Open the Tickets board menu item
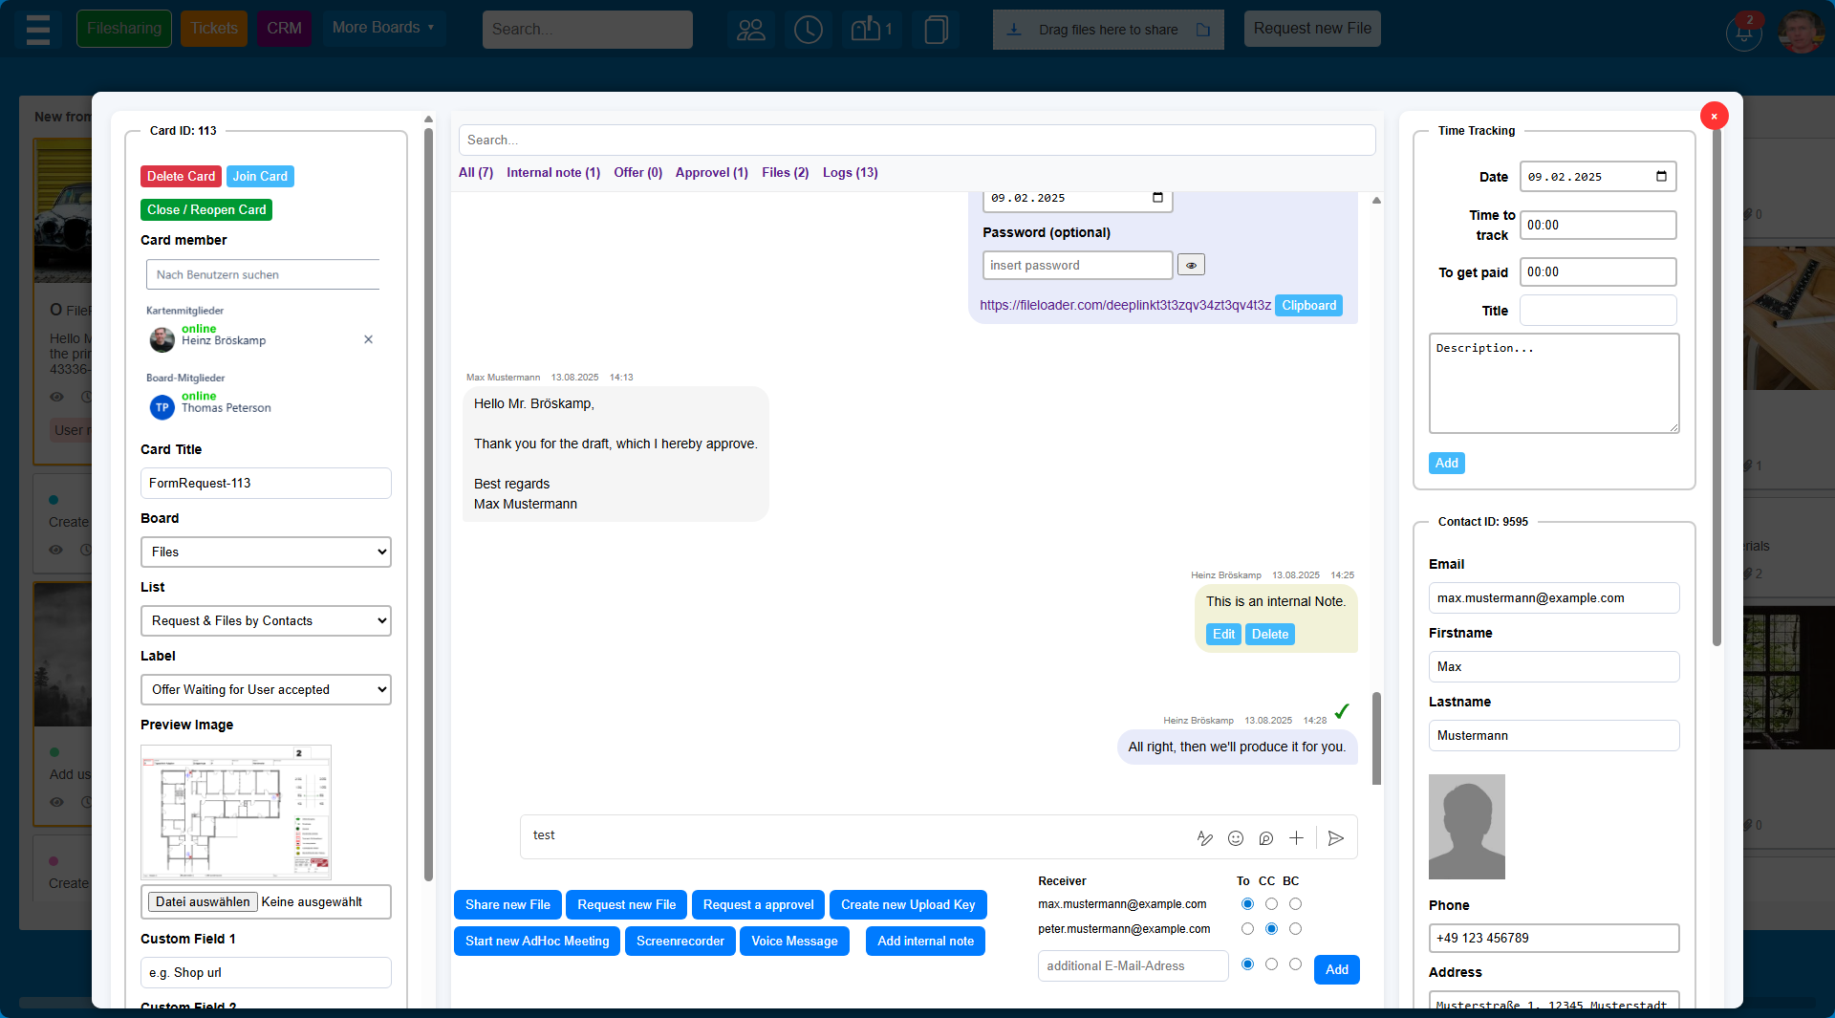Image resolution: width=1835 pixels, height=1018 pixels. point(213,28)
